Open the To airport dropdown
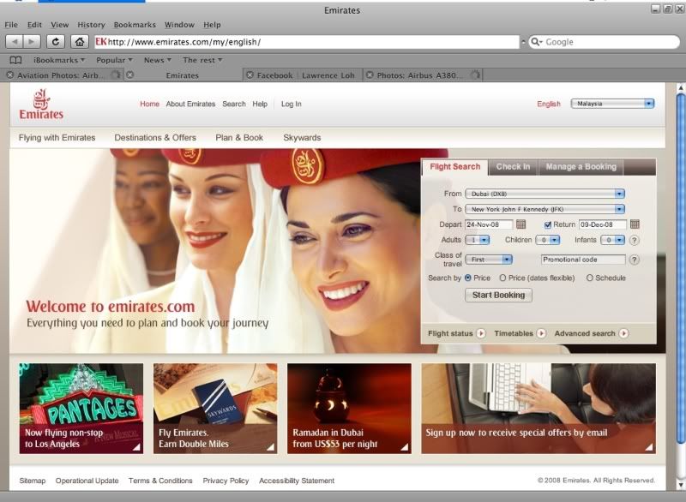This screenshot has width=686, height=502. click(545, 209)
